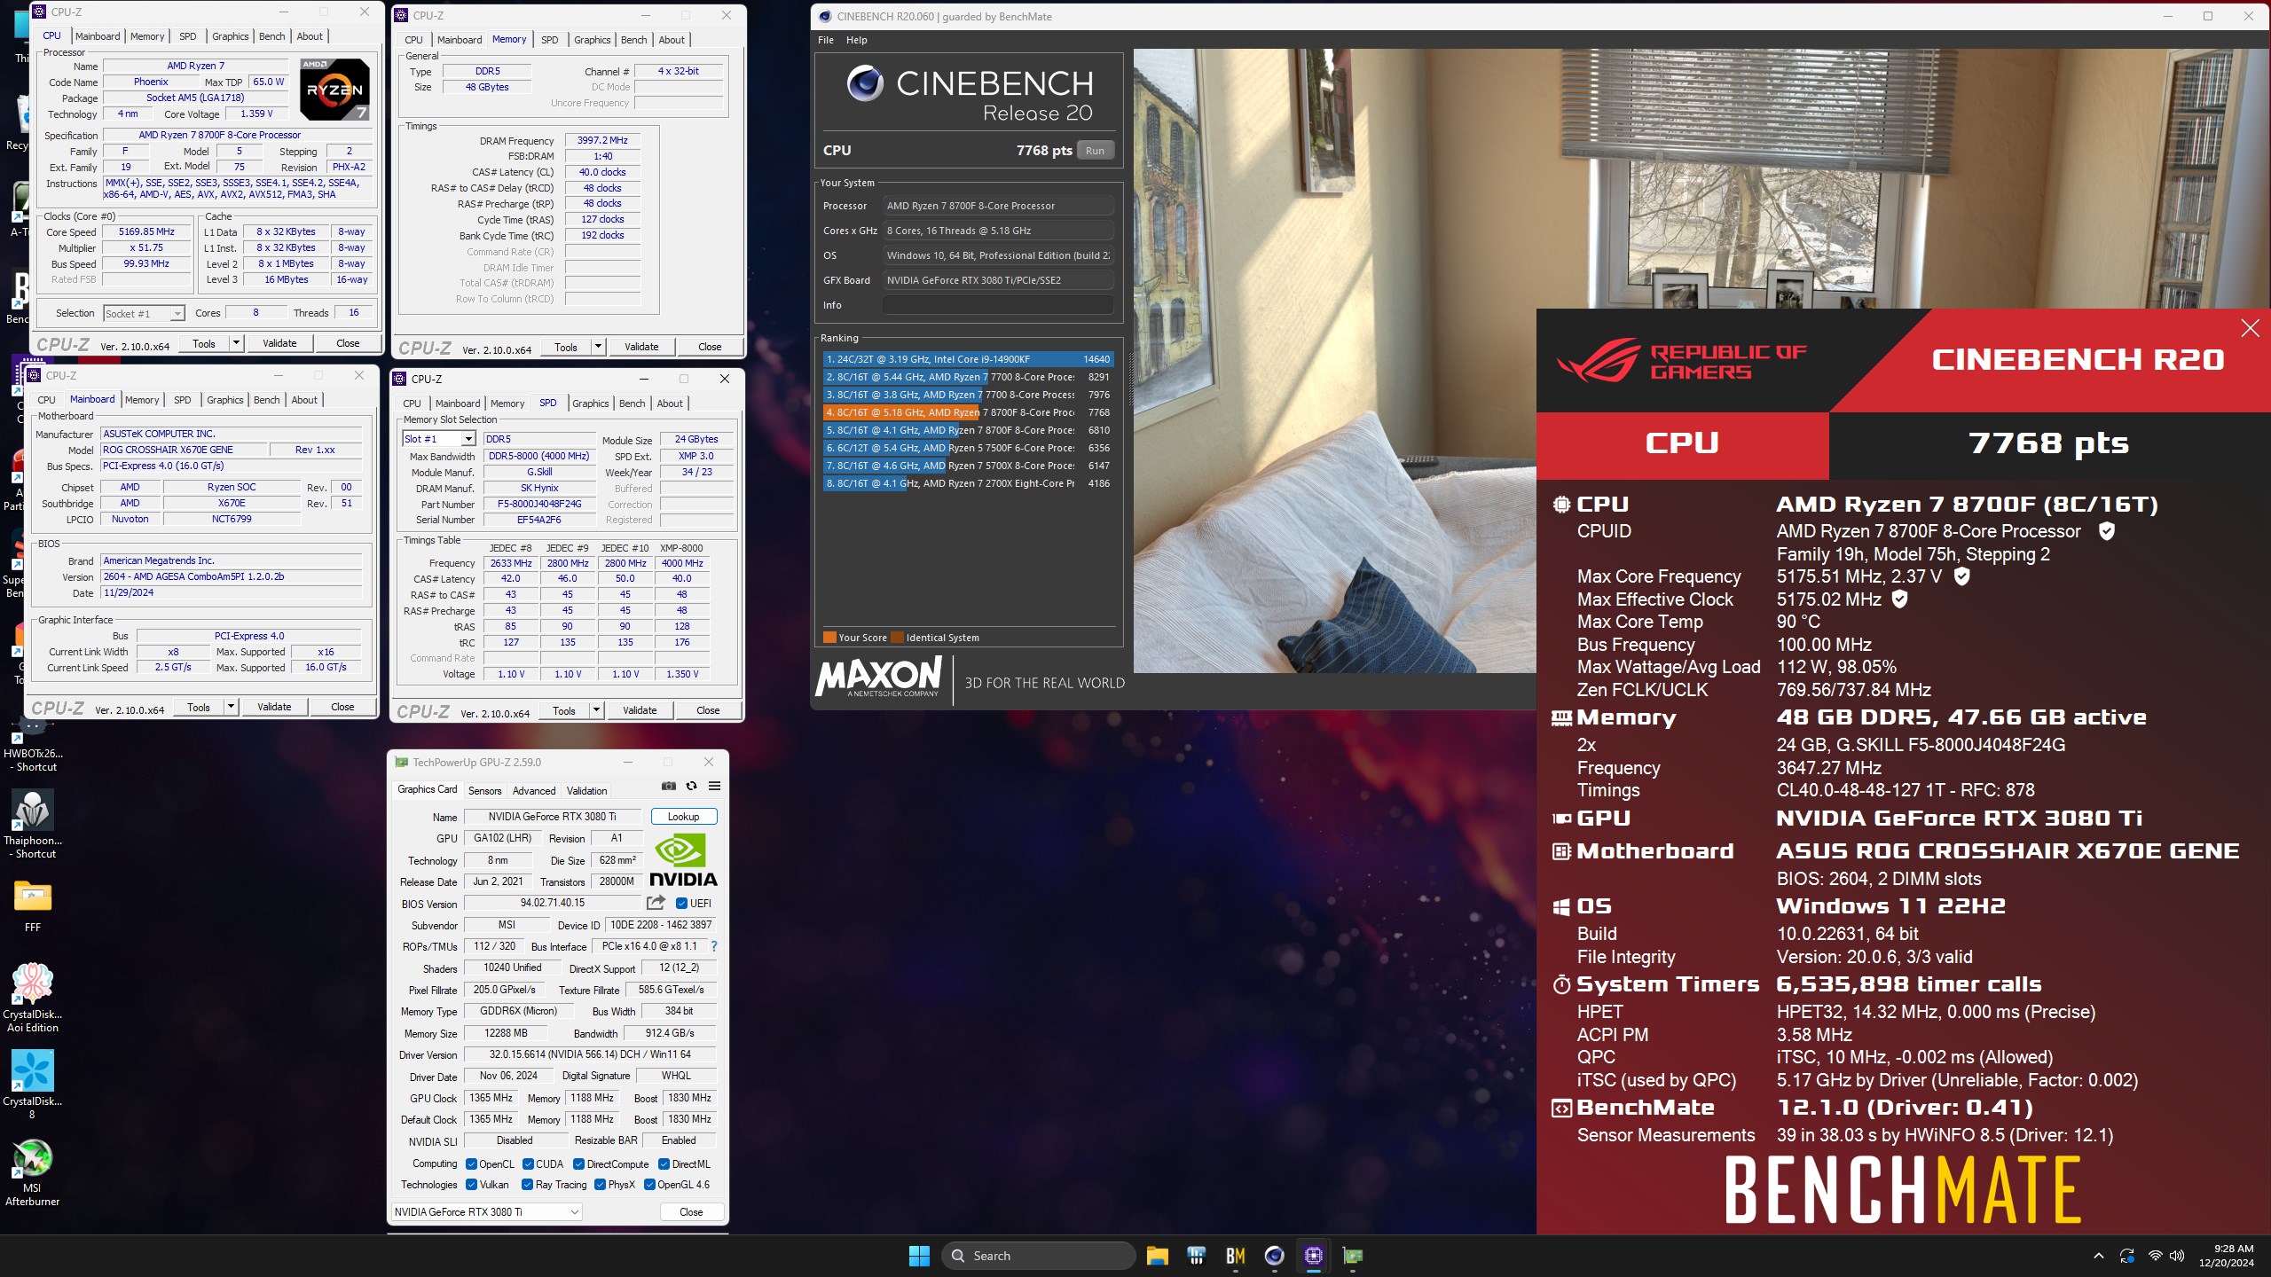Open the FFF folder on the desktop
Viewport: 2271px width, 1277px height.
point(33,905)
